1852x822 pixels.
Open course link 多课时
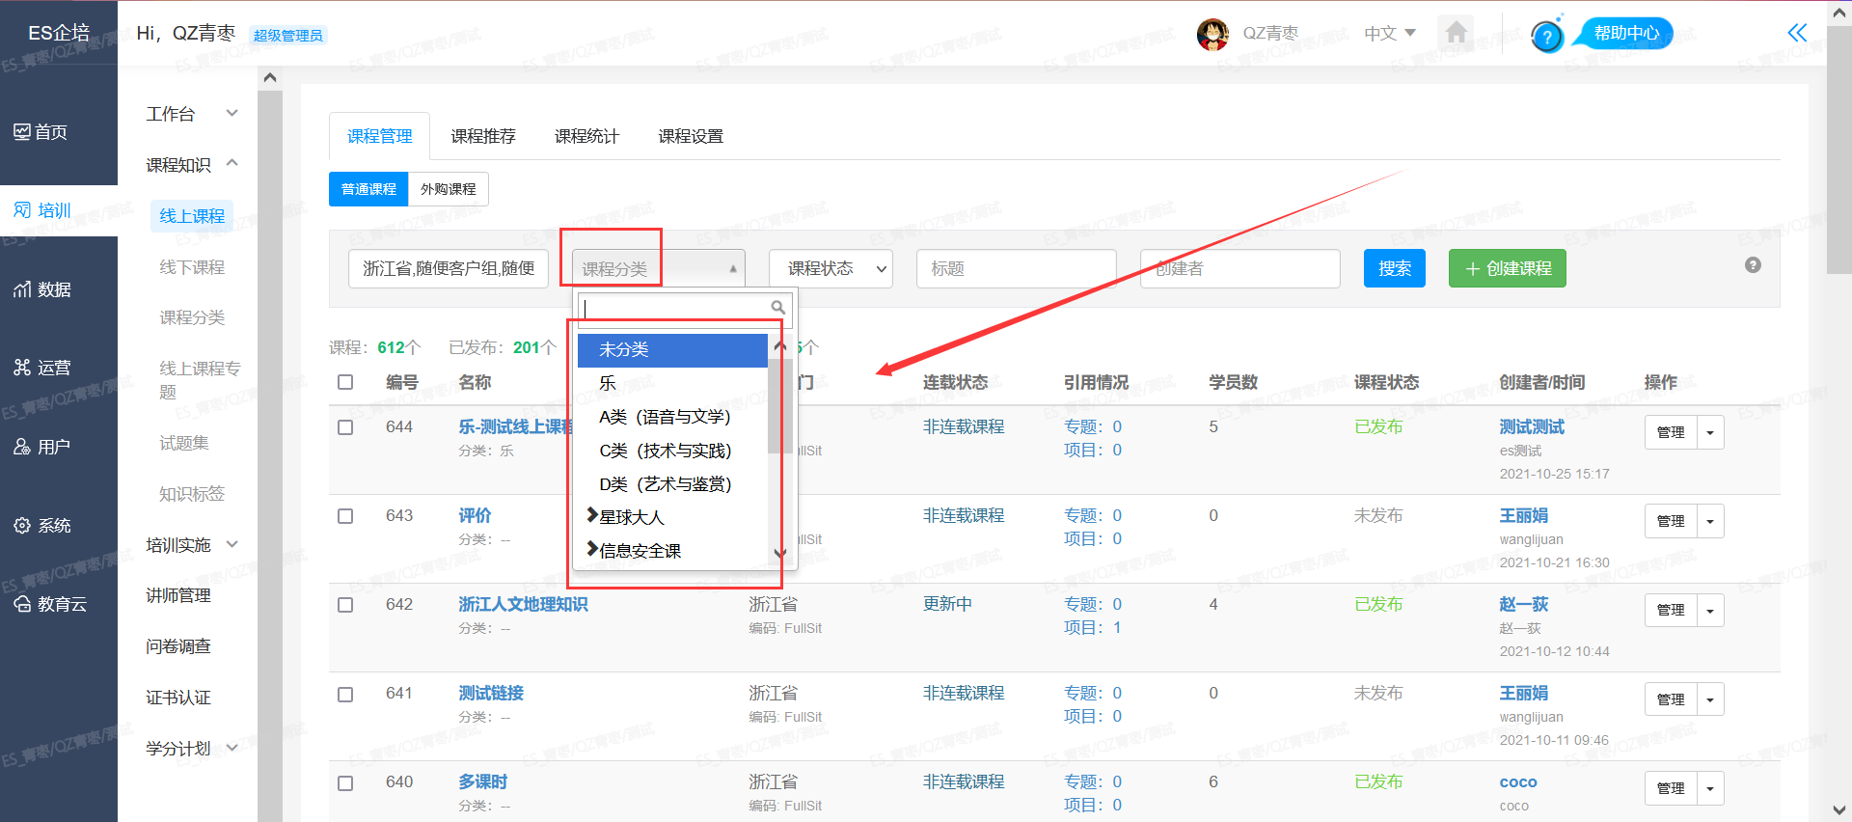(482, 781)
